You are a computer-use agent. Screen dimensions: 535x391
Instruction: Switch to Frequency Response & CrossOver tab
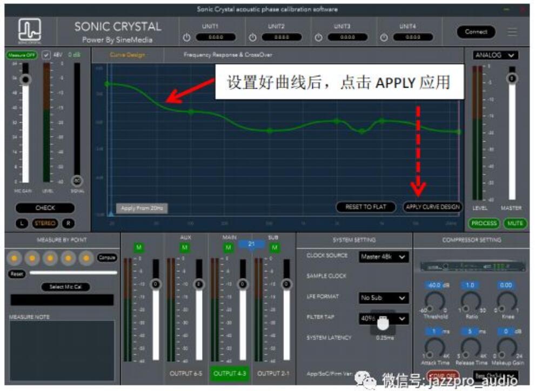coord(228,55)
